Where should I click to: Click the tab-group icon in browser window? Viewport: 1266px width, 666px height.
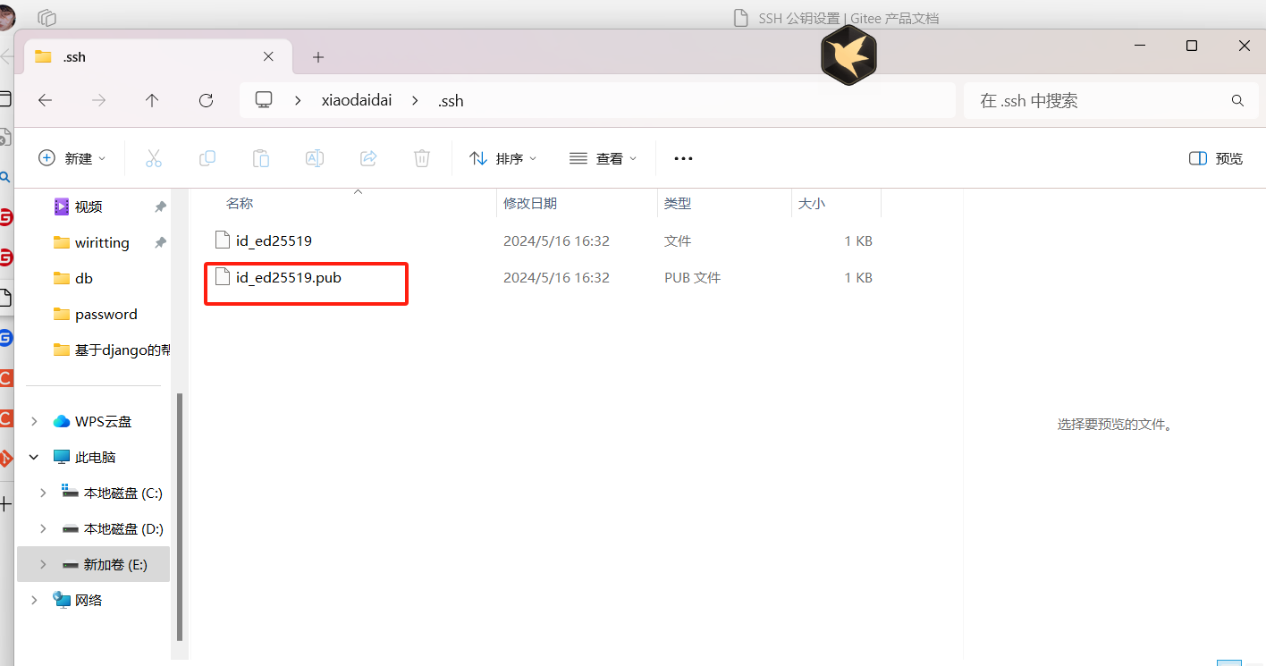point(47,17)
